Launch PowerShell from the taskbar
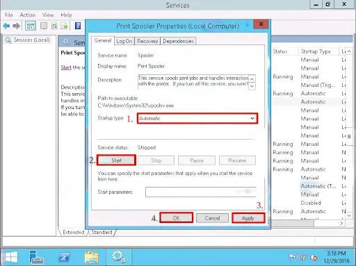The height and width of the screenshot is (266, 356). pyautogui.click(x=64, y=257)
